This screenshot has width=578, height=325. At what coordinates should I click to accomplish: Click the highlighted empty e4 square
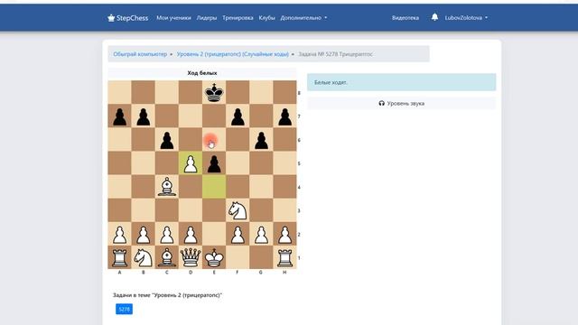pyautogui.click(x=214, y=187)
